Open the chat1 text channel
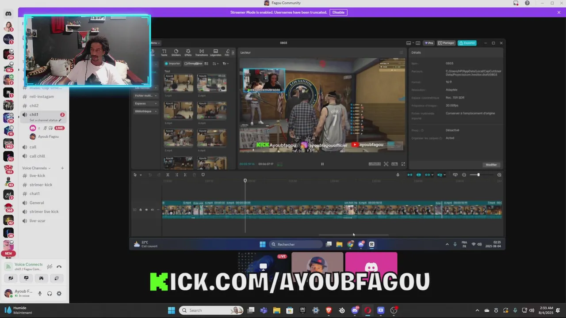Screen dimensions: 566x318 click(34, 193)
